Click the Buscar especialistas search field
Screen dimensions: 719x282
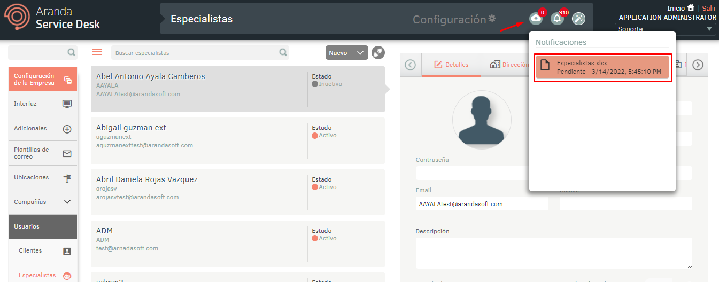coord(195,52)
